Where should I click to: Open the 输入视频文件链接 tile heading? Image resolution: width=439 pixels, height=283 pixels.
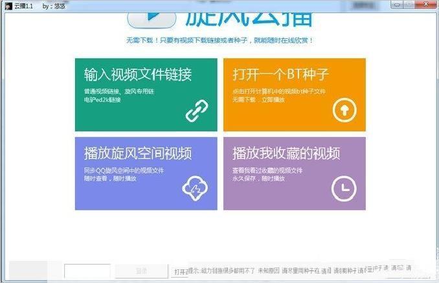pos(138,74)
